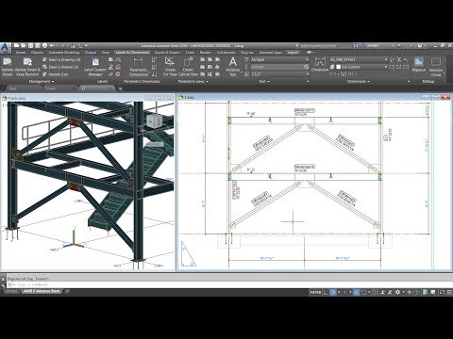Viewport: 453px width, 339px height.
Task: Click the find text magnifier icon
Action: tap(306, 67)
